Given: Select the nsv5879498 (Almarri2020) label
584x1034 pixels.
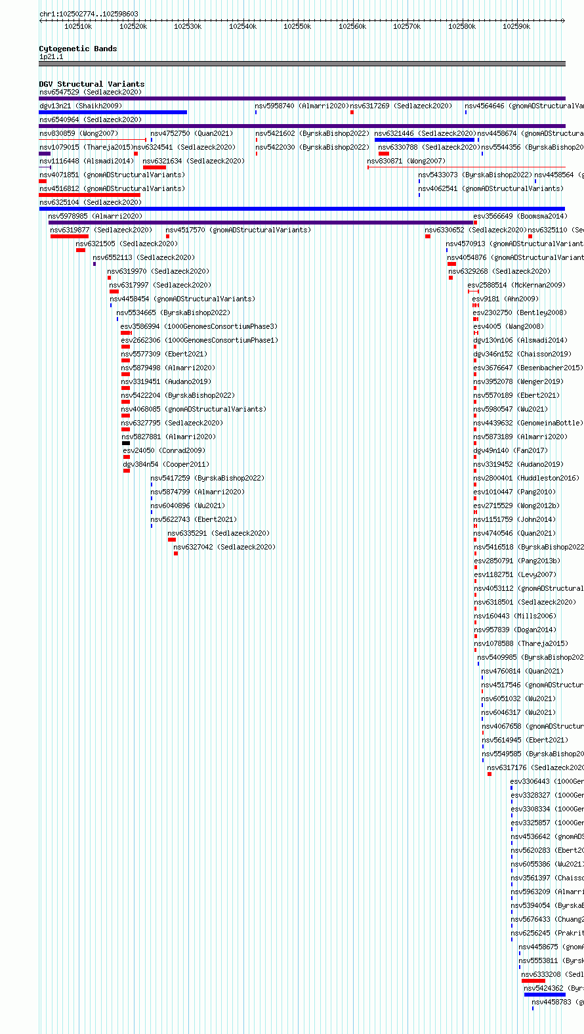Looking at the screenshot, I should [x=168, y=368].
